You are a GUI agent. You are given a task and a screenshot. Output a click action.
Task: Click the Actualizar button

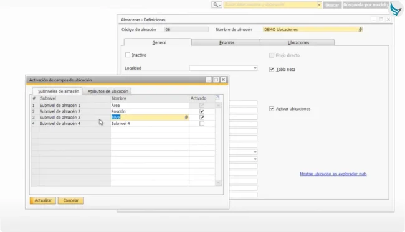click(x=43, y=200)
